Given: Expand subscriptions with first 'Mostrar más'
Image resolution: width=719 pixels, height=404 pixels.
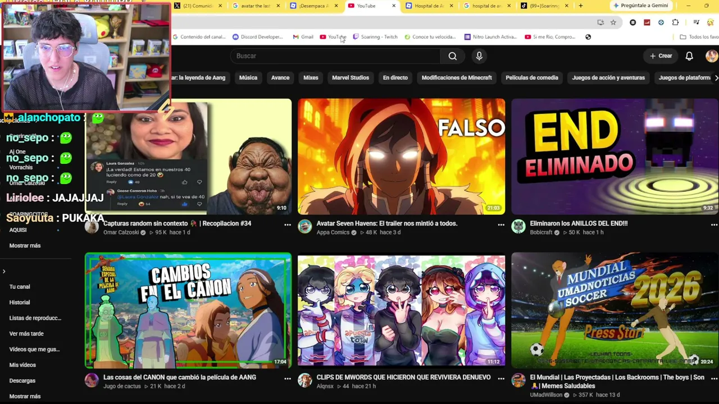Looking at the screenshot, I should tap(25, 246).
